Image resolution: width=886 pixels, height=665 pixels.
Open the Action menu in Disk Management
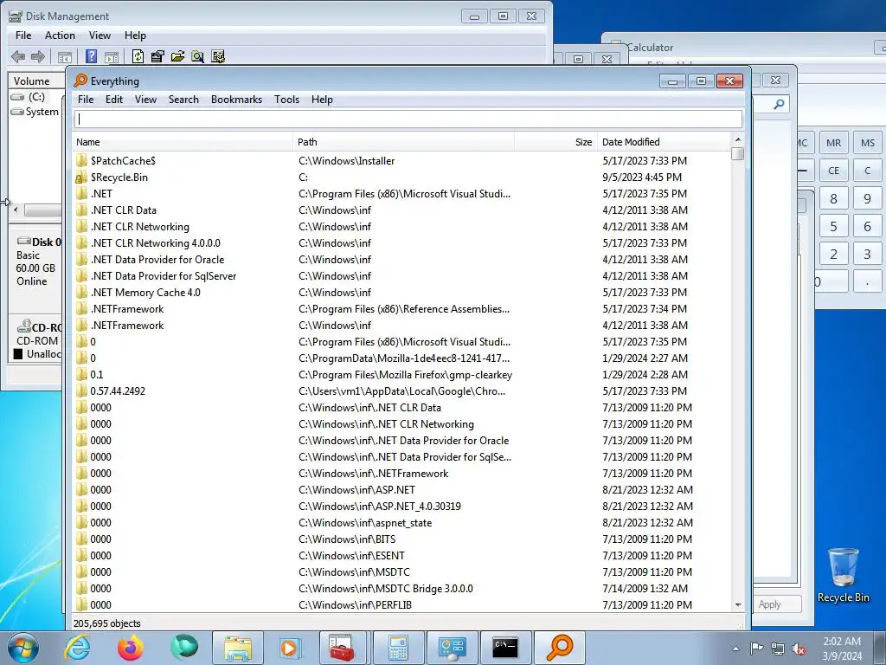[60, 35]
